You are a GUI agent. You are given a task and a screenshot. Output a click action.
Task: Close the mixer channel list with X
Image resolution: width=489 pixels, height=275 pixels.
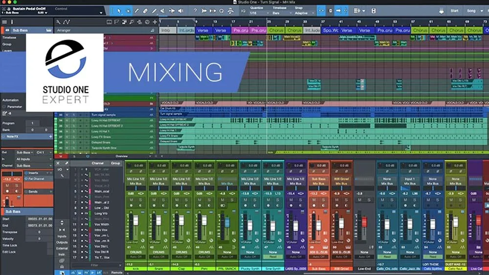(x=58, y=163)
